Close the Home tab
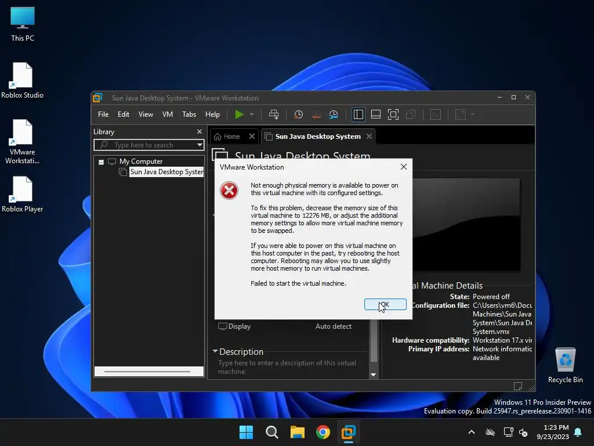The height and width of the screenshot is (446, 594). click(x=252, y=136)
